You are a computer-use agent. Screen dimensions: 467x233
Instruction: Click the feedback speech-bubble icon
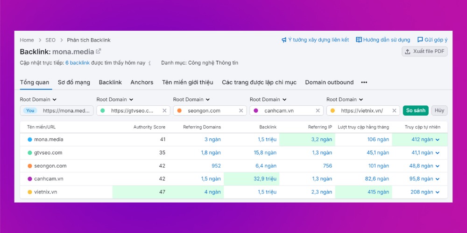tap(420, 40)
